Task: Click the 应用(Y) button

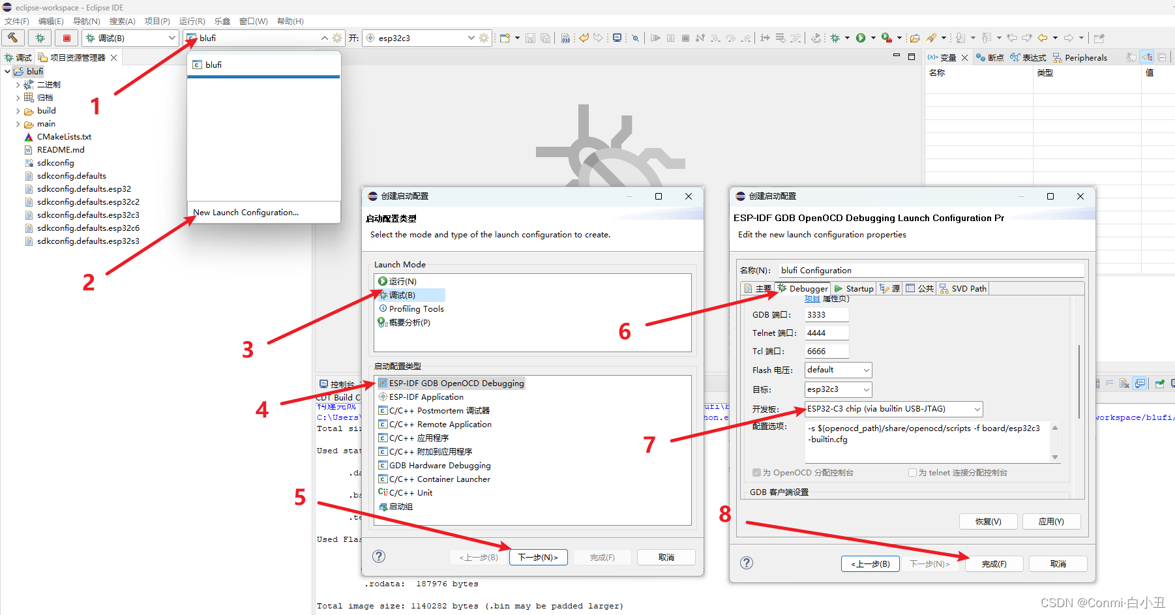Action: coord(1051,522)
